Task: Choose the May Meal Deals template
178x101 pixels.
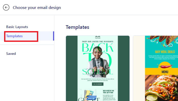Action: 155,68
